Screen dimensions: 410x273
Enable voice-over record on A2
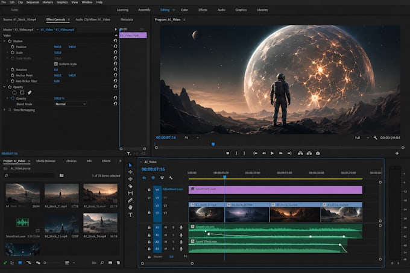point(181,242)
